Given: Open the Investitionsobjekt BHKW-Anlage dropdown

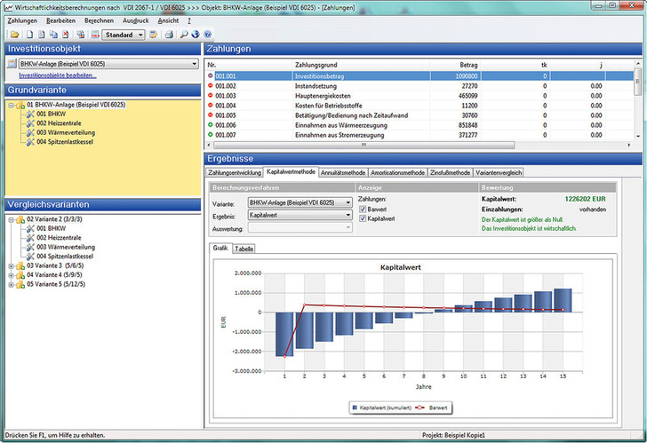Looking at the screenshot, I should [x=194, y=64].
